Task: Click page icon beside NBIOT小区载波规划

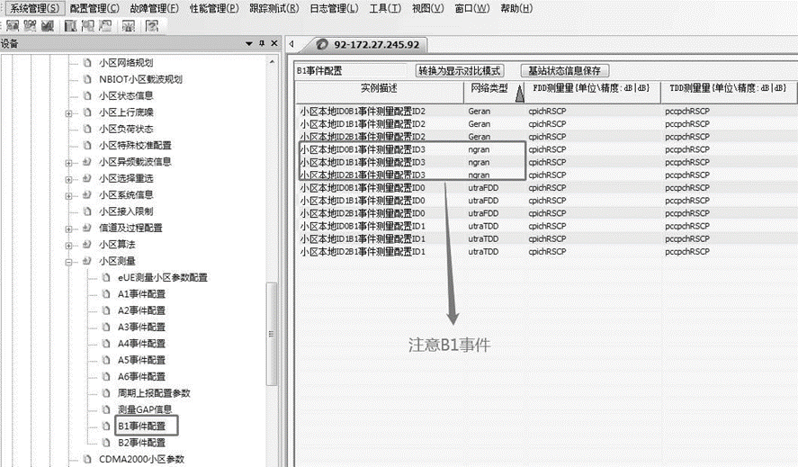Action: 87,79
